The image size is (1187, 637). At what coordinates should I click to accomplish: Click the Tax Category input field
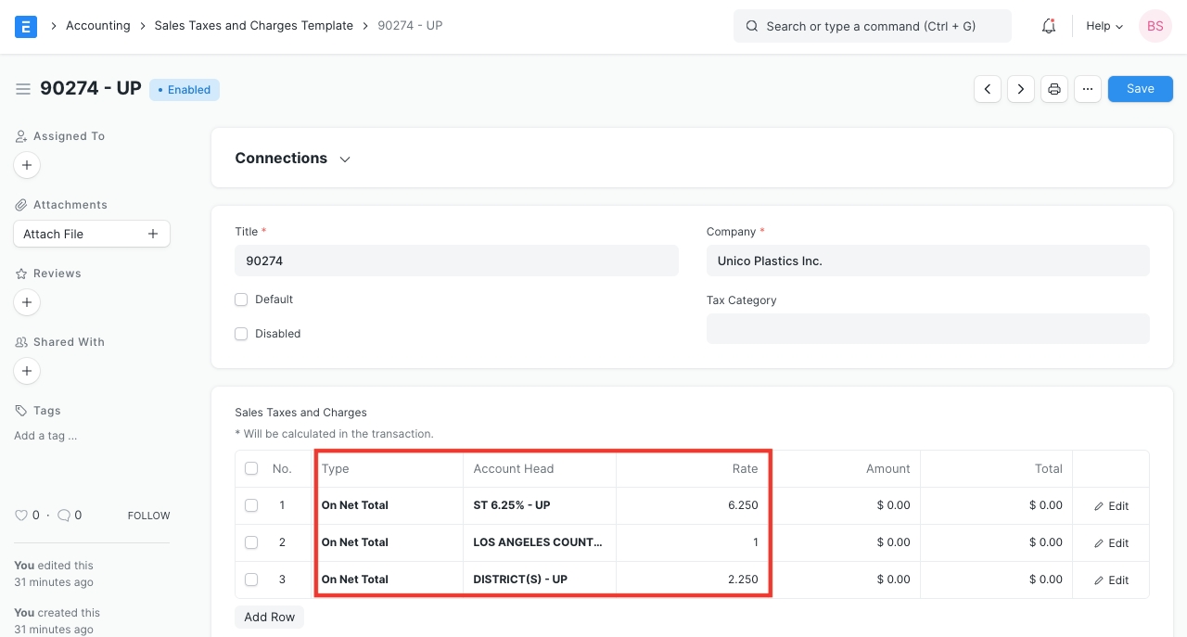(927, 329)
